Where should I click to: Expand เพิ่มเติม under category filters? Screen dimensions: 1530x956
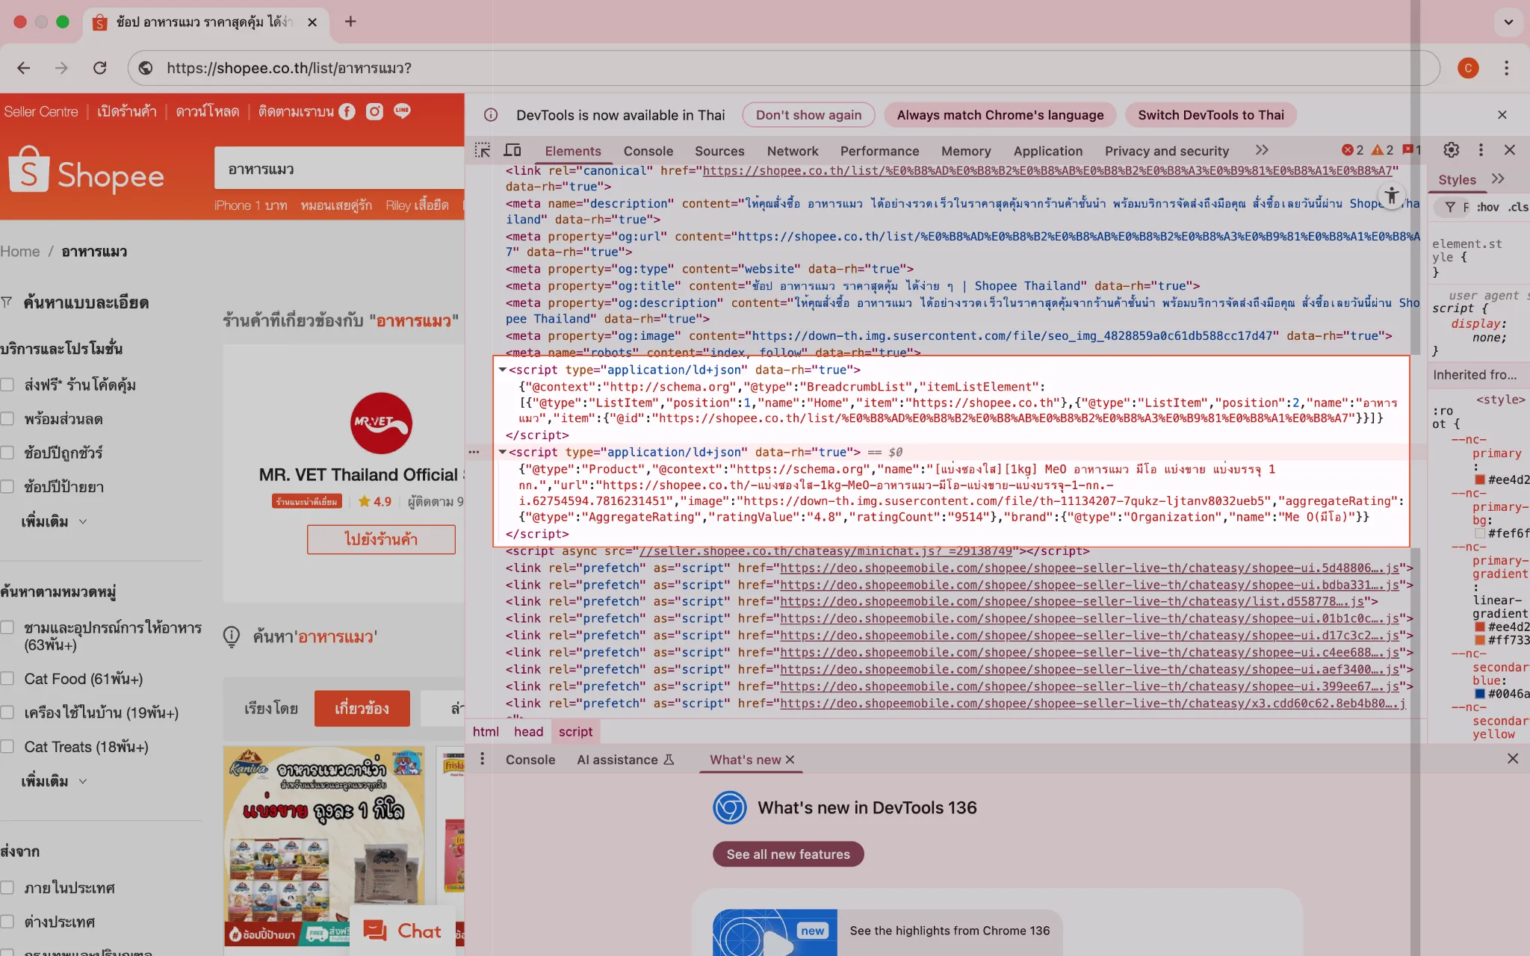[54, 780]
